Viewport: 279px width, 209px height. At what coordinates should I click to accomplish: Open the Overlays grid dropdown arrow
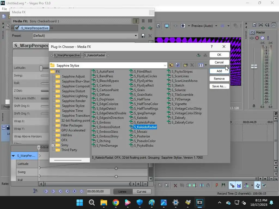pos(228,26)
